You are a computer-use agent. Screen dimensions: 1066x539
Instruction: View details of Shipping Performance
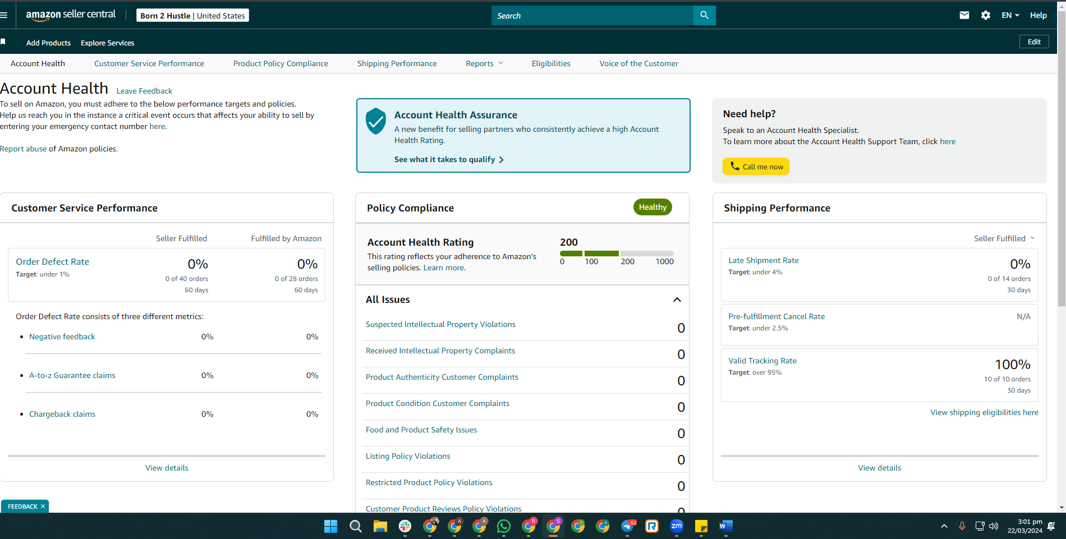tap(879, 468)
